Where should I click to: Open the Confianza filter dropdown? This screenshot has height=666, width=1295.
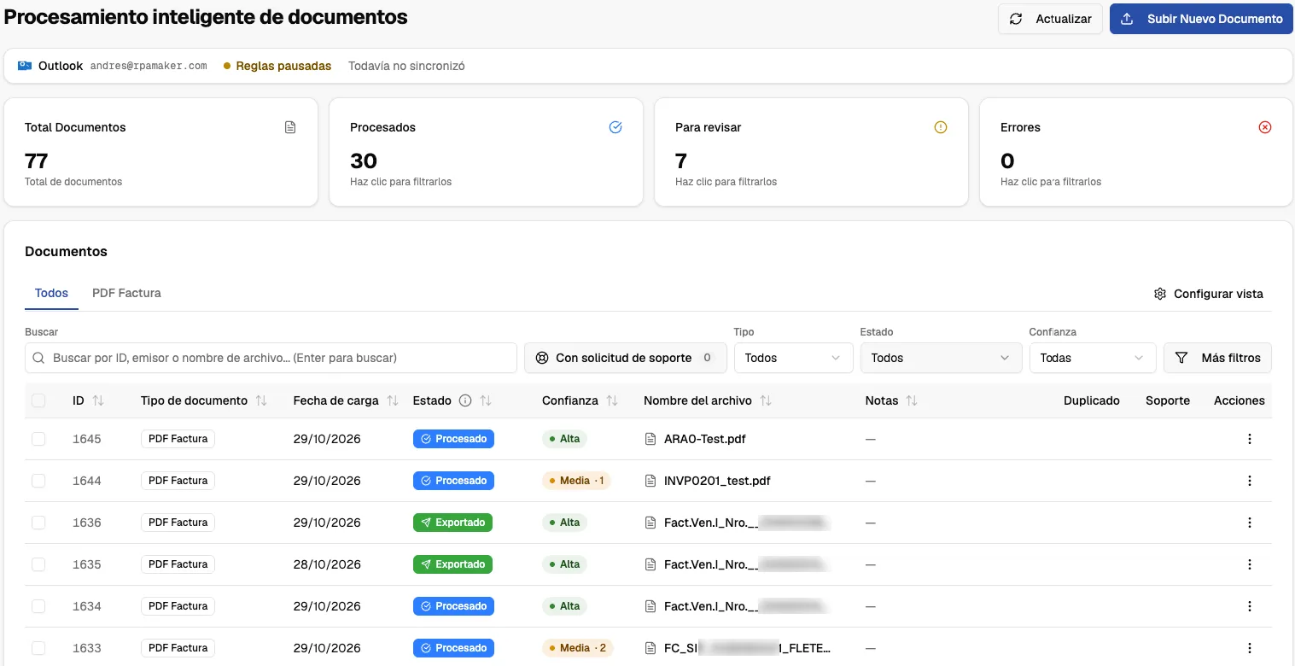[x=1093, y=358]
